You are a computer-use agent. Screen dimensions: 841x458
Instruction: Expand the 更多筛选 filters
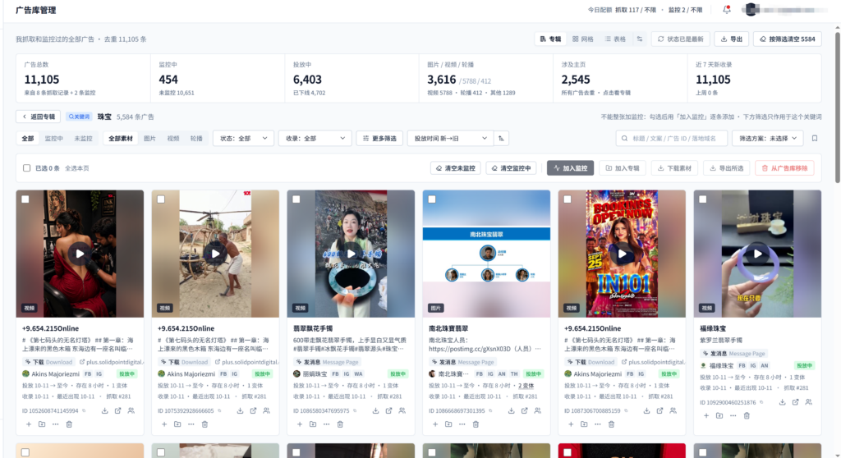379,139
